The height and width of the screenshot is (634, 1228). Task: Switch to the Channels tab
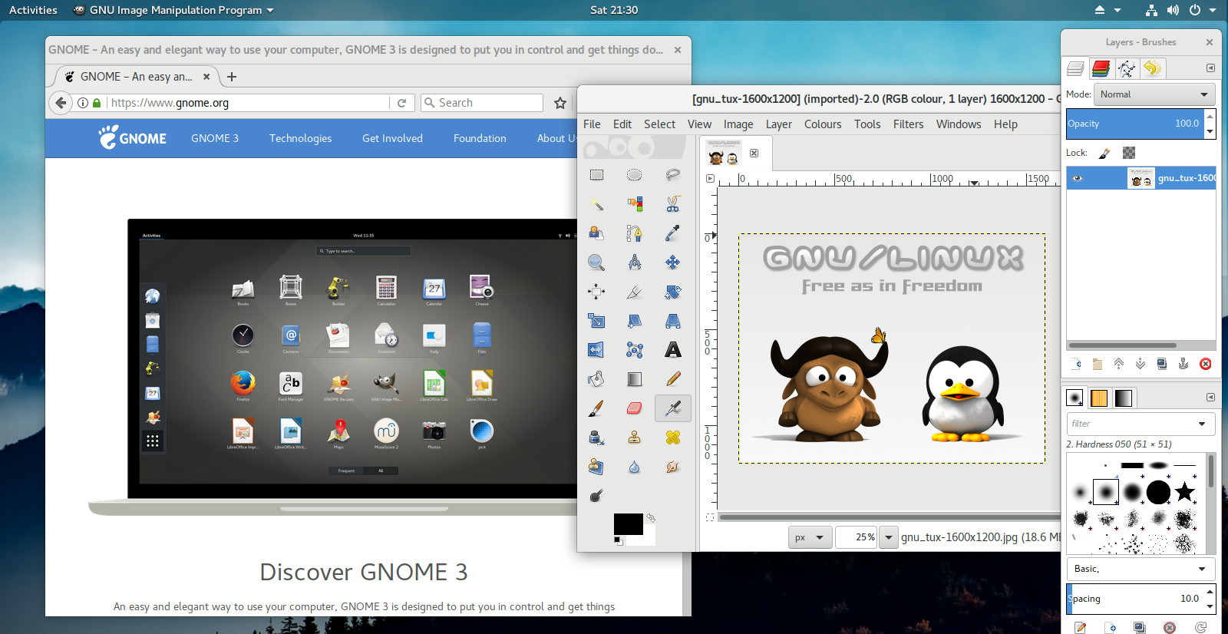click(x=1101, y=68)
